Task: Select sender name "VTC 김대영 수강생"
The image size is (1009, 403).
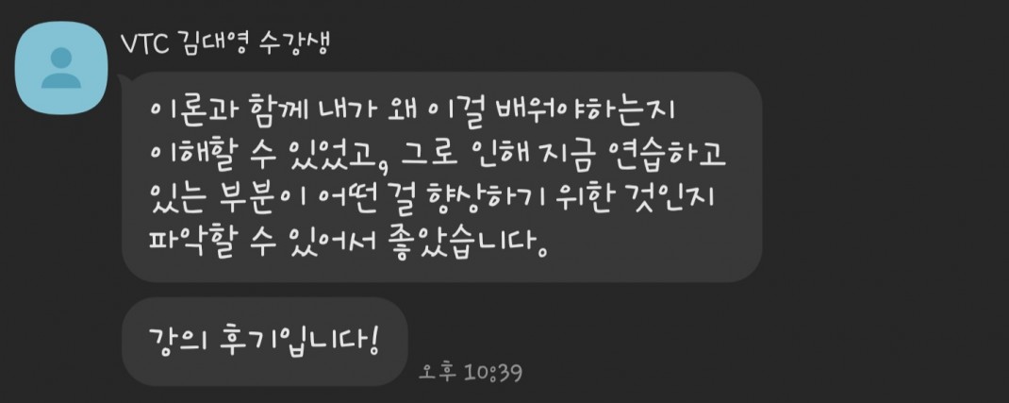Action: 225,44
